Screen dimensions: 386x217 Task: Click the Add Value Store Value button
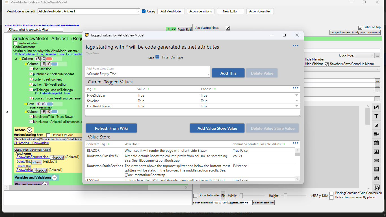[217, 128]
